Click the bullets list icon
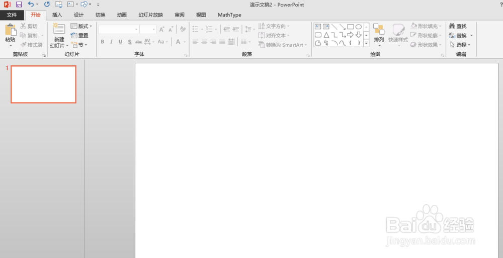The width and height of the screenshot is (503, 258). point(195,30)
